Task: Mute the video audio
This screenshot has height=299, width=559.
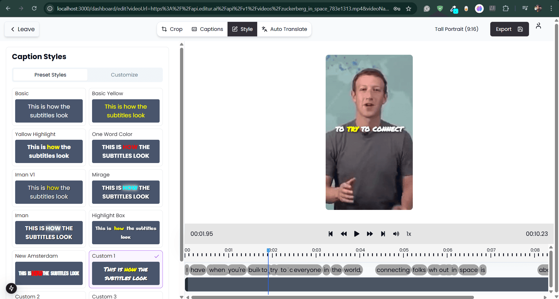Action: point(396,234)
